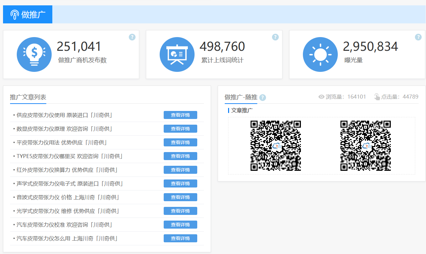
Task: View details for 红外皮带张力仪换算力 article
Action: [180, 170]
